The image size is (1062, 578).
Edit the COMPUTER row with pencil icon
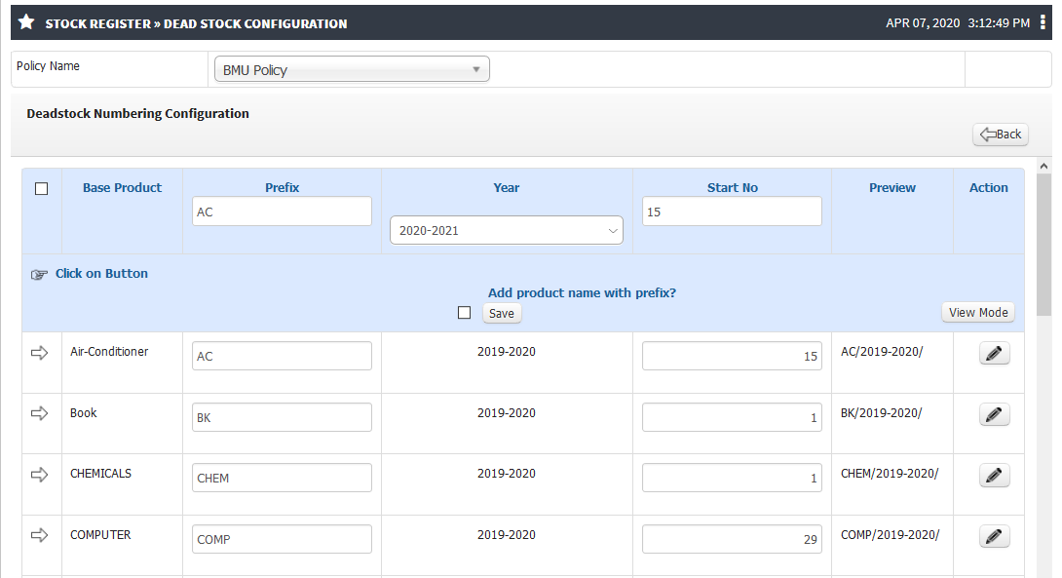994,536
